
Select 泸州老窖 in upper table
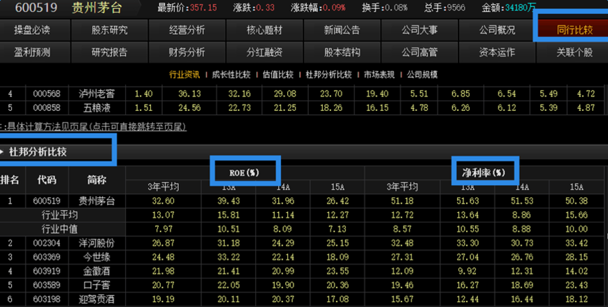pyautogui.click(x=96, y=93)
